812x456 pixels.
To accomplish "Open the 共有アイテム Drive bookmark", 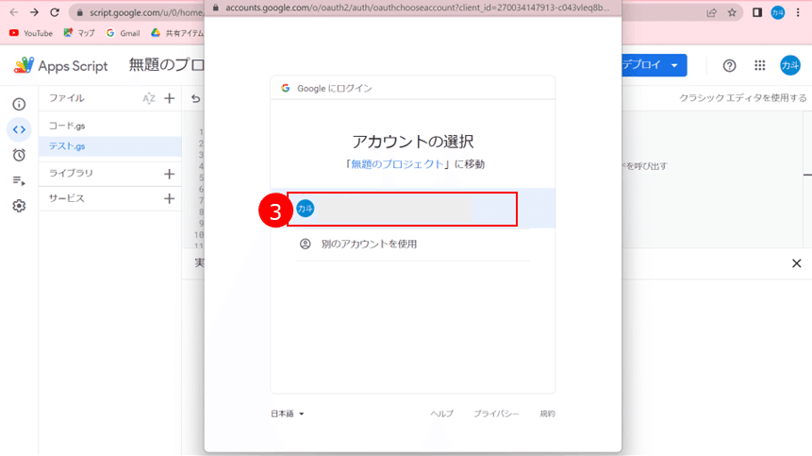I will (x=177, y=33).
